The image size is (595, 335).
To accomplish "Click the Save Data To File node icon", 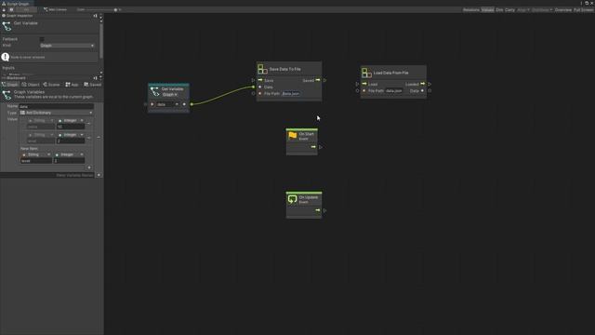I will pyautogui.click(x=262, y=69).
